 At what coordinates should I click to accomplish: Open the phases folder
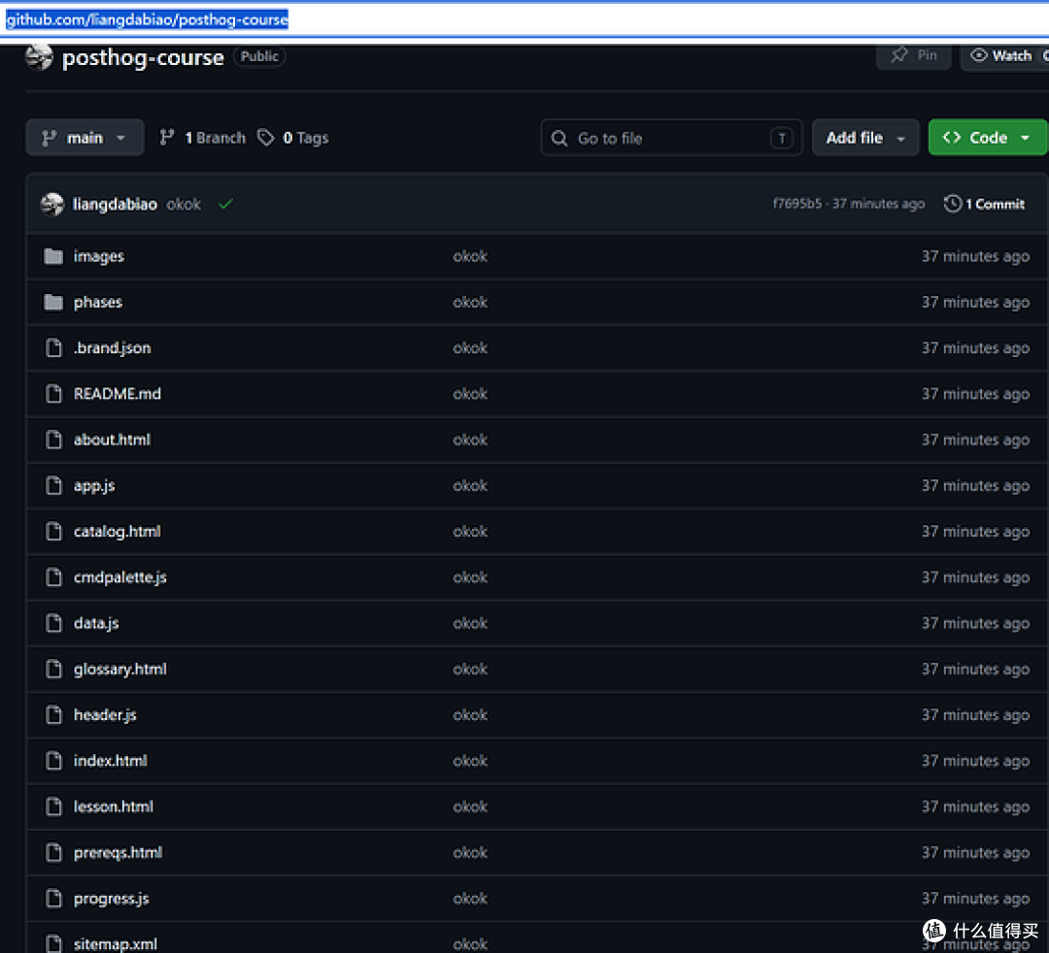point(98,302)
